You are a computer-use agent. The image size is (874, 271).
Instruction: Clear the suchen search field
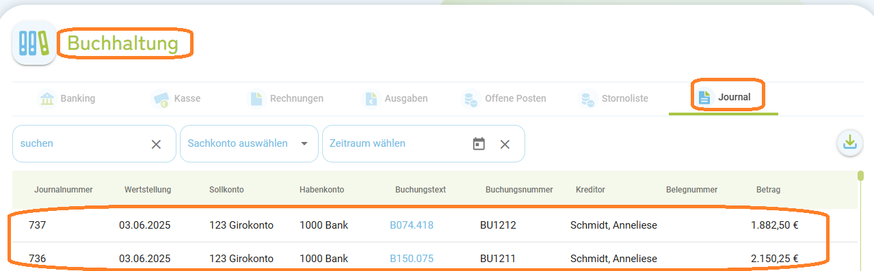coord(156,144)
